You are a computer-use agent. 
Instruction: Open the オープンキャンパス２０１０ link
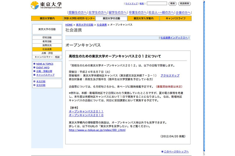click(86, 115)
